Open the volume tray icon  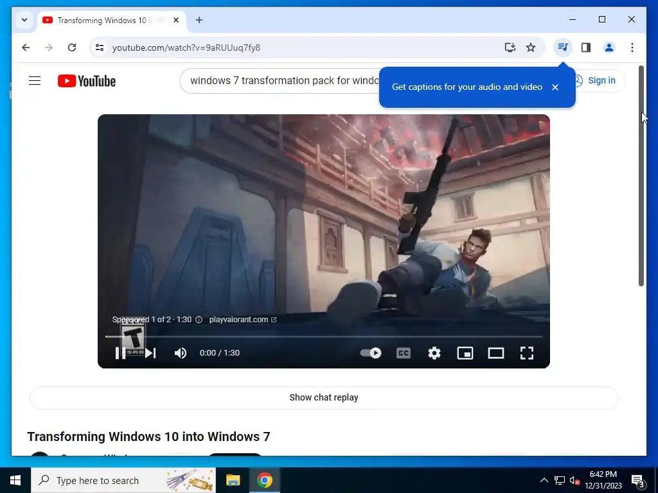pos(574,480)
